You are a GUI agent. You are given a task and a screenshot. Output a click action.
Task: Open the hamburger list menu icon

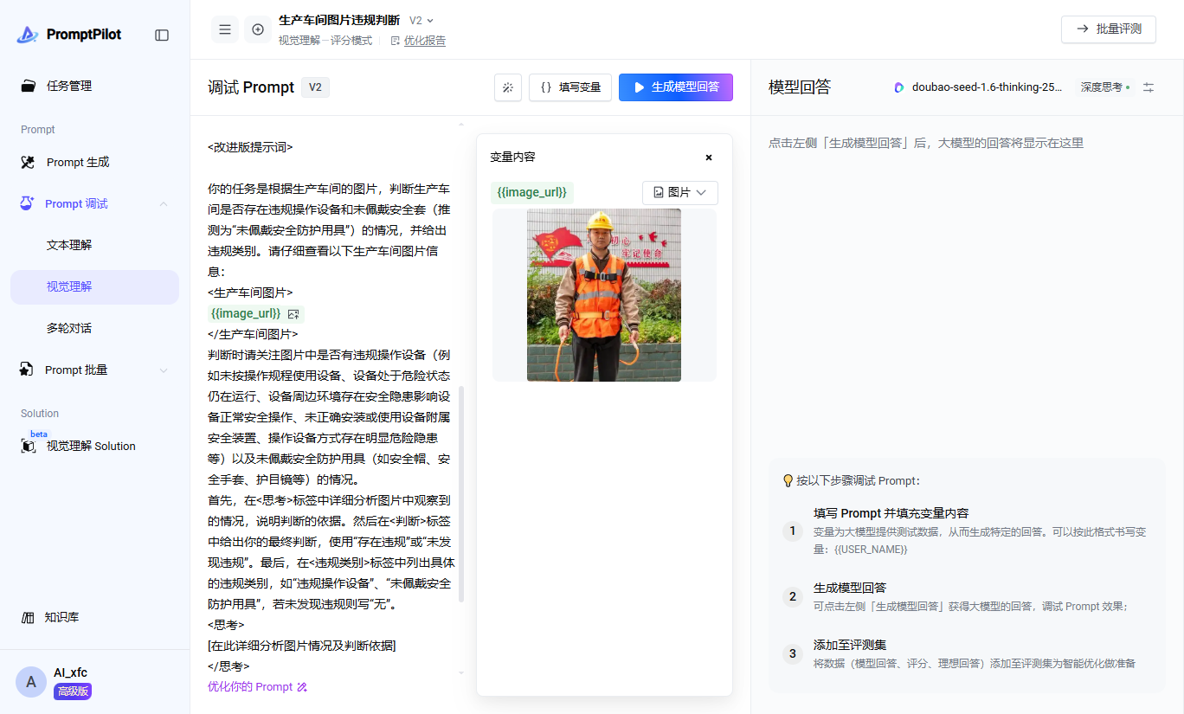[x=225, y=29]
